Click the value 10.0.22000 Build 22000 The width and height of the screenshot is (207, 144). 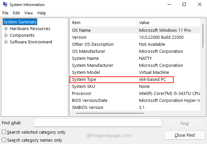click(161, 37)
